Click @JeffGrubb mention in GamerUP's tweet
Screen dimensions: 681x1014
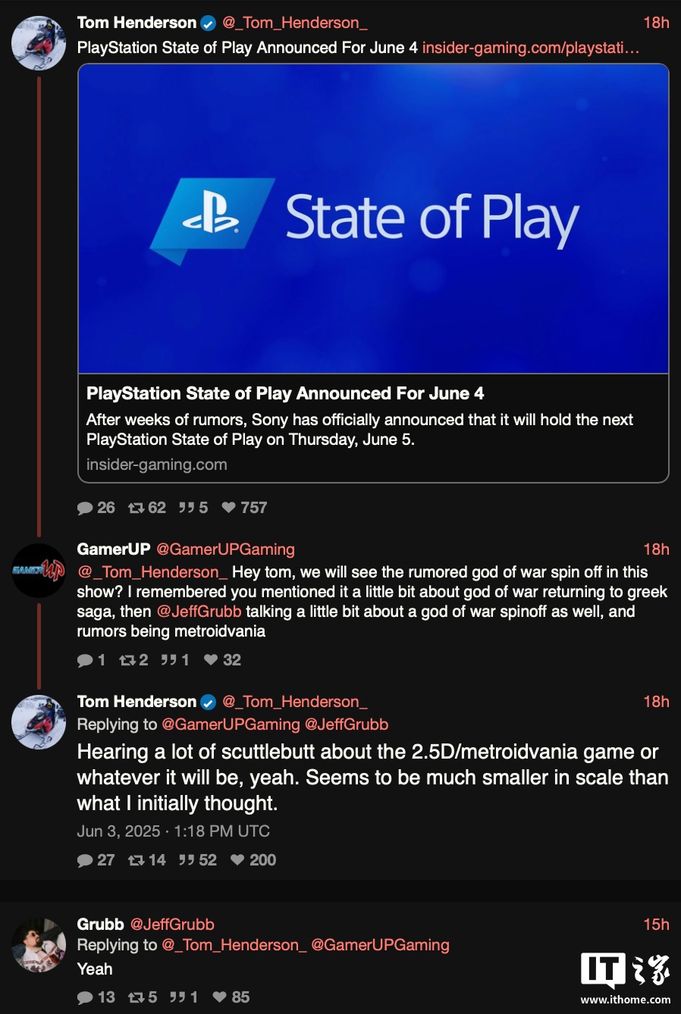click(199, 612)
